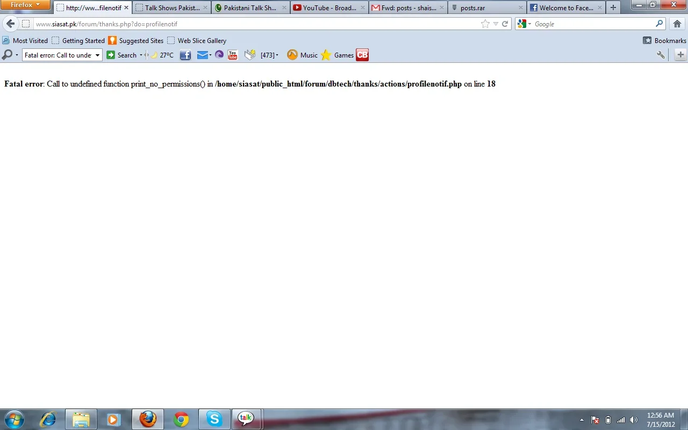The image size is (688, 430).
Task: Bookmark this page with the star icon
Action: 485,24
